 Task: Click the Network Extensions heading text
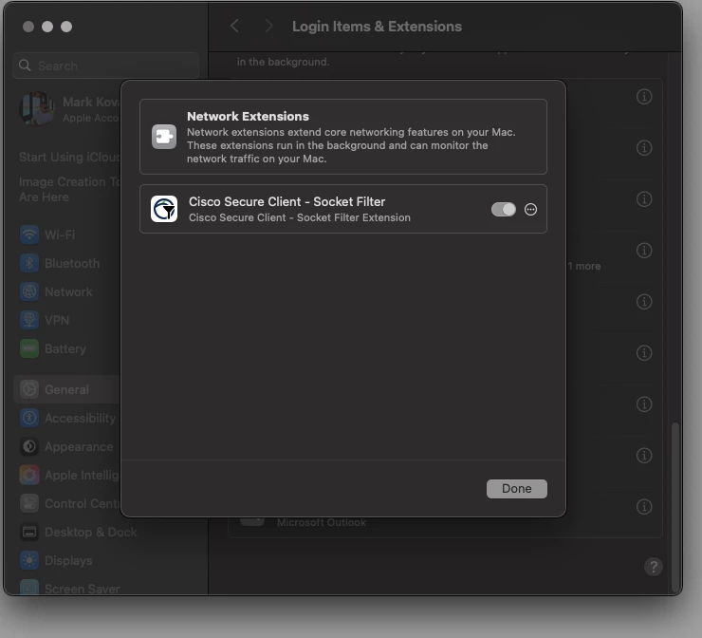click(x=248, y=117)
